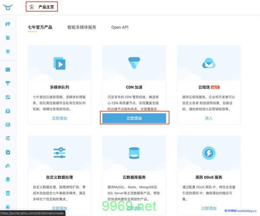Click the sidebar upward arrow circle icon

pos(8,51)
